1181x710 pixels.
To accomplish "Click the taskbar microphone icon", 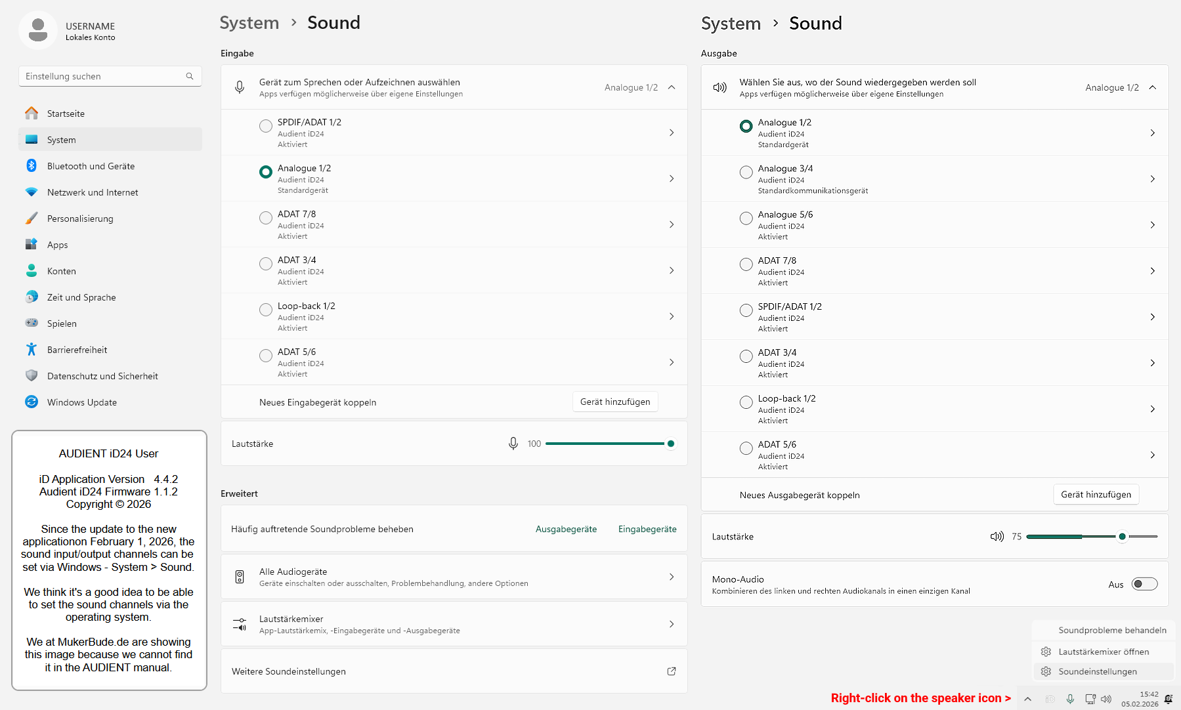I will (1070, 699).
